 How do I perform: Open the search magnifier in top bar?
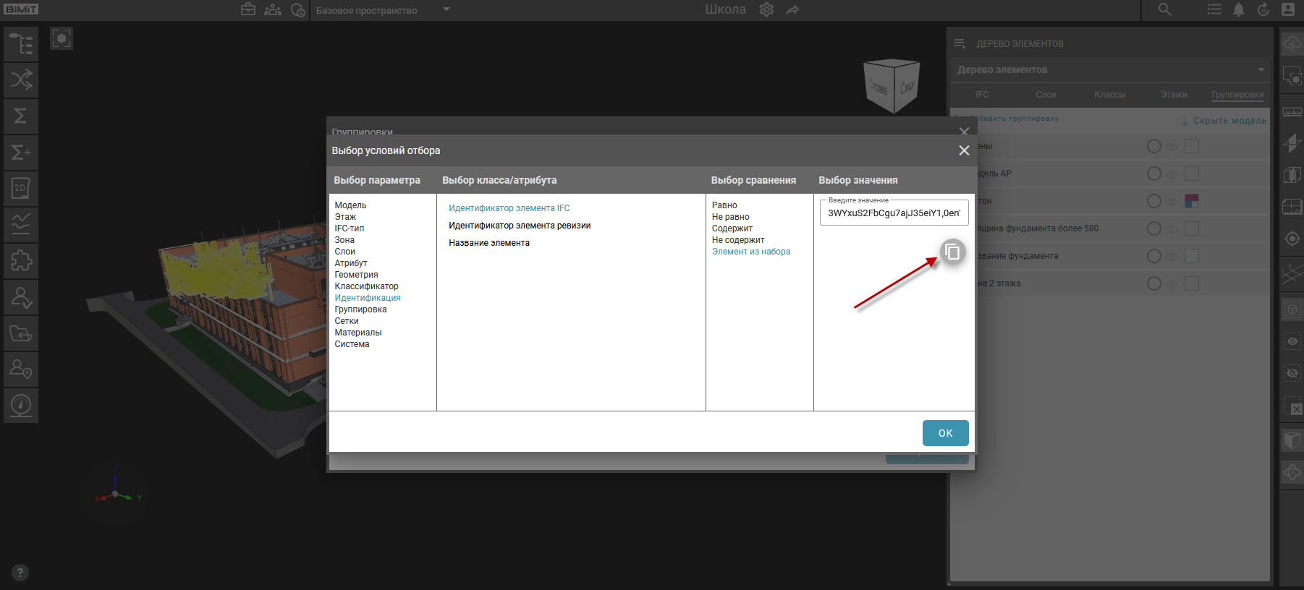pos(1164,9)
